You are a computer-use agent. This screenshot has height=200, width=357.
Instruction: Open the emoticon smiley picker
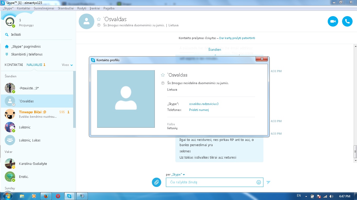point(259,182)
